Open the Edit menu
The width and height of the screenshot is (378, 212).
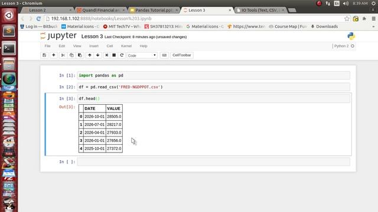[61, 46]
